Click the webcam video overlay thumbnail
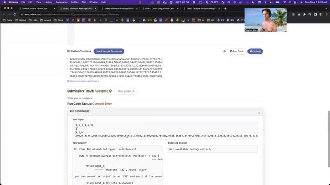330x185 pixels. tap(266, 20)
